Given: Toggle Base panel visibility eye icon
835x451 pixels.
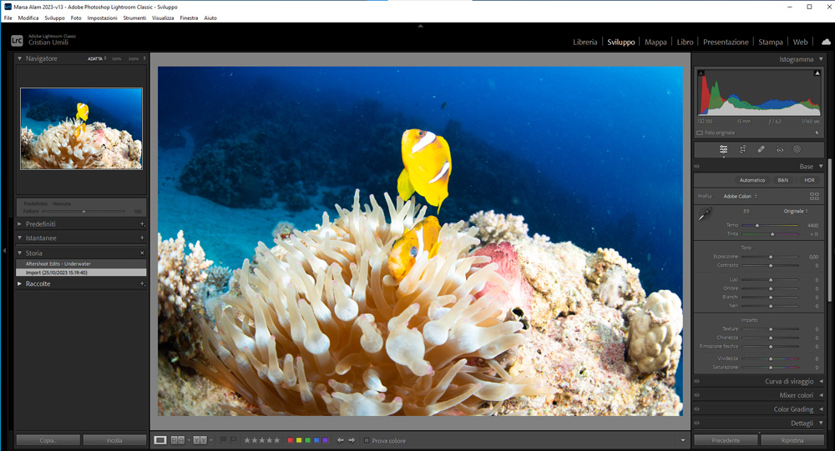Looking at the screenshot, I should [697, 167].
